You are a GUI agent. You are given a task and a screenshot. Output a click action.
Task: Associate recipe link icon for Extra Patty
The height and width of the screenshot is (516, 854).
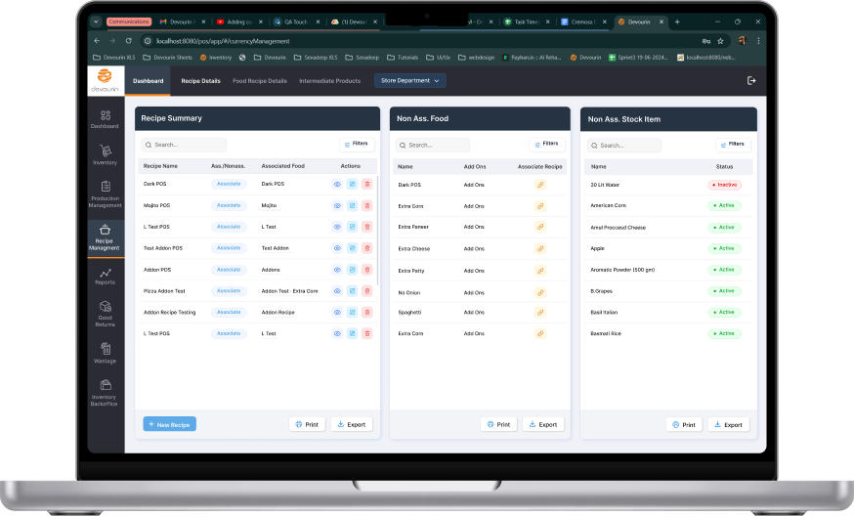point(540,271)
